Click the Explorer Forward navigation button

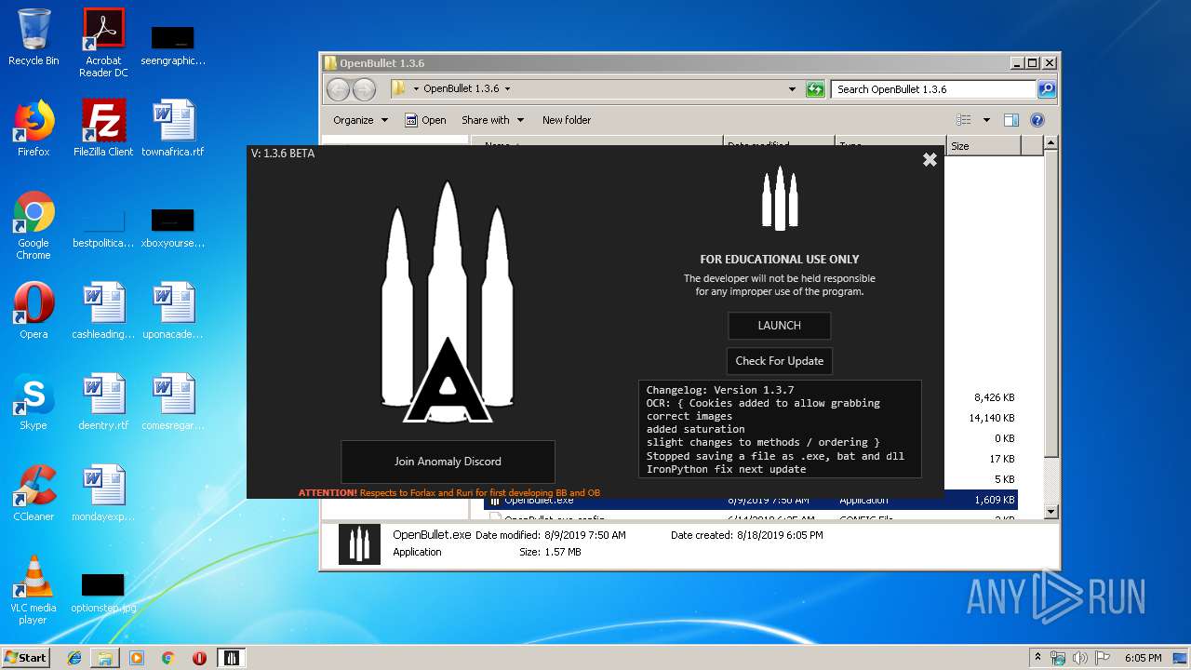pos(364,89)
